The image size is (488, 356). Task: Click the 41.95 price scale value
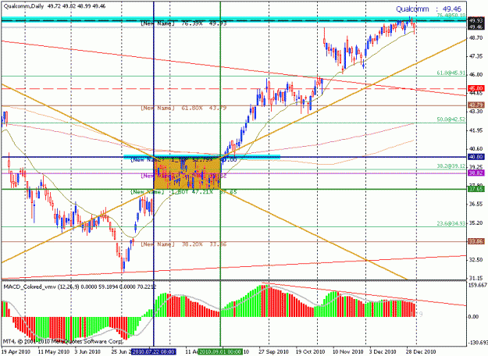pos(476,130)
